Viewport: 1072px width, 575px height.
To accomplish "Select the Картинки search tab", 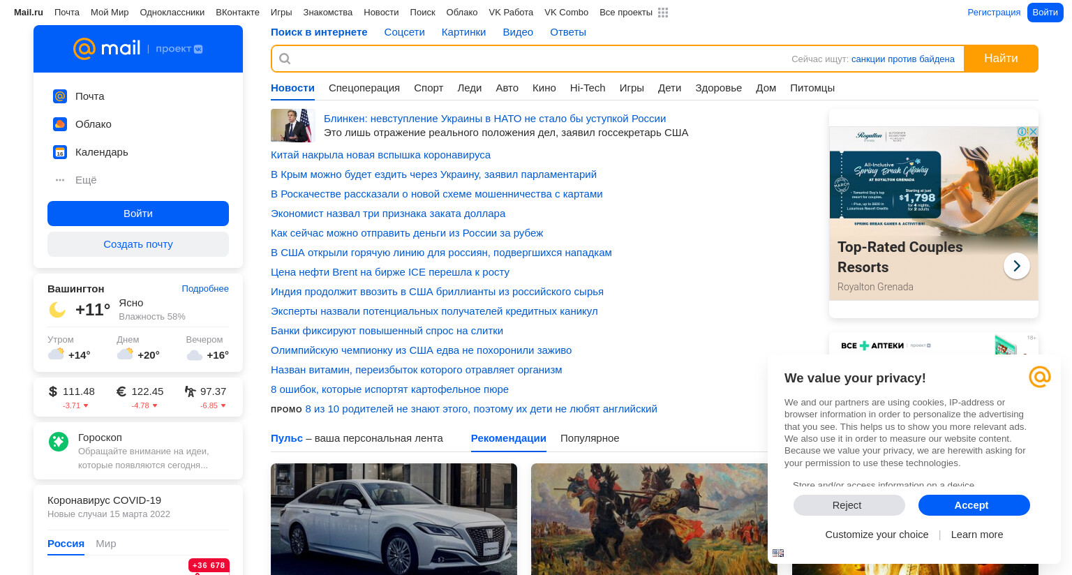I will click(x=464, y=32).
